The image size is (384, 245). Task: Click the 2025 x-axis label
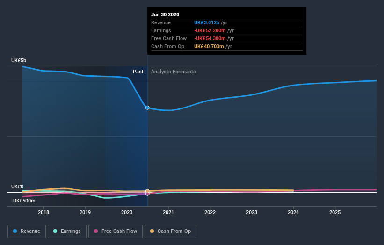(335, 212)
